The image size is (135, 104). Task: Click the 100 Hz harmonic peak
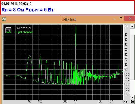[x=40, y=57]
